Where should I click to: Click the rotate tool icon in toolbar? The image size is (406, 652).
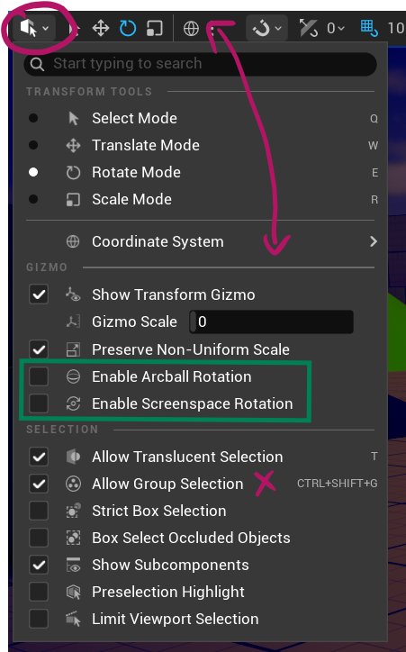(128, 28)
